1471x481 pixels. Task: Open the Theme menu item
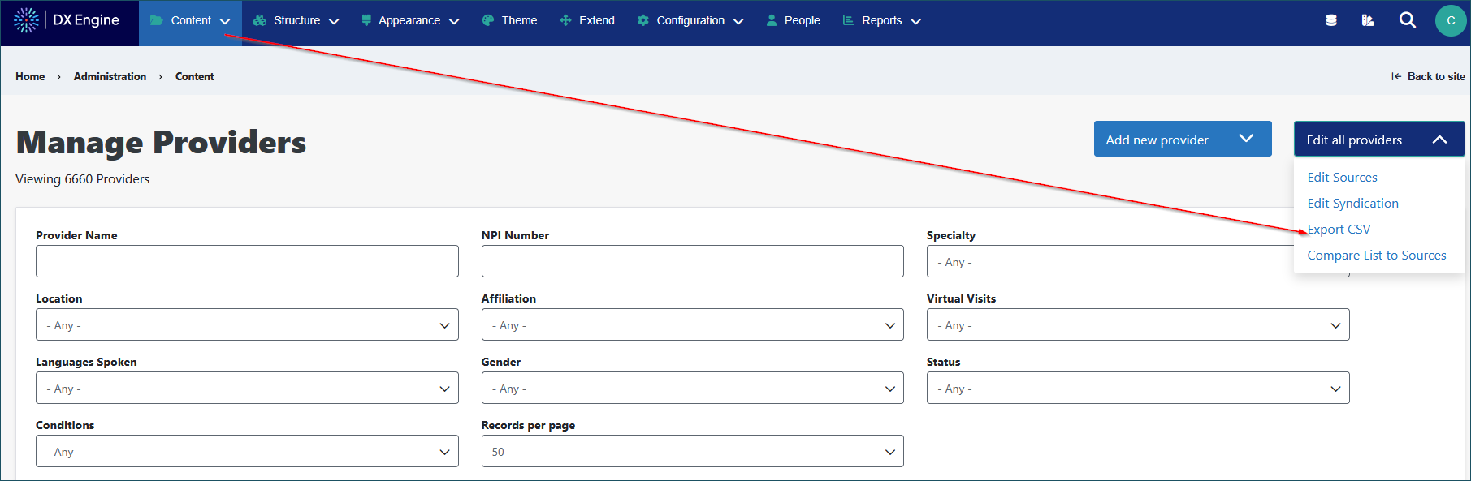(x=509, y=20)
